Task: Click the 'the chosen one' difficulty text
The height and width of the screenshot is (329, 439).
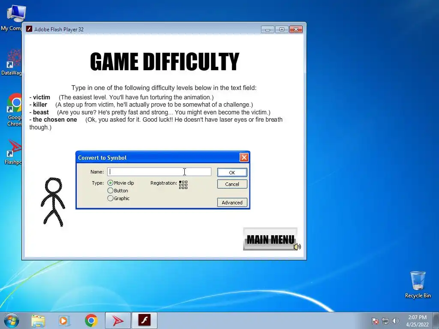Action: (55, 120)
